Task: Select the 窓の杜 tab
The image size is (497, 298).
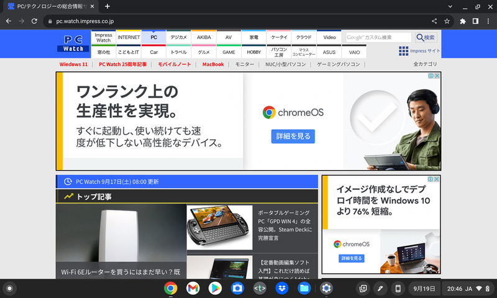Action: 103,52
